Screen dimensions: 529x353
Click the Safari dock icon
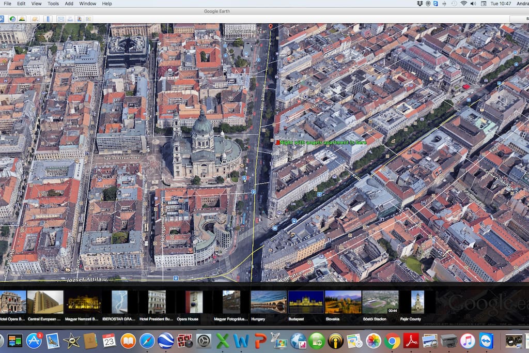point(147,341)
